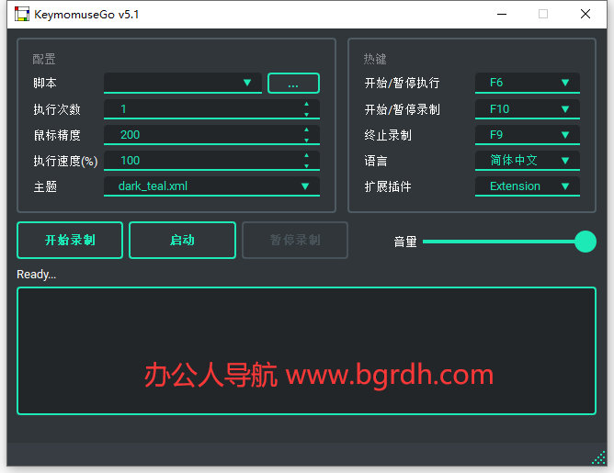614x473 pixels.
Task: Increase execution count with up arrow
Action: 306,105
